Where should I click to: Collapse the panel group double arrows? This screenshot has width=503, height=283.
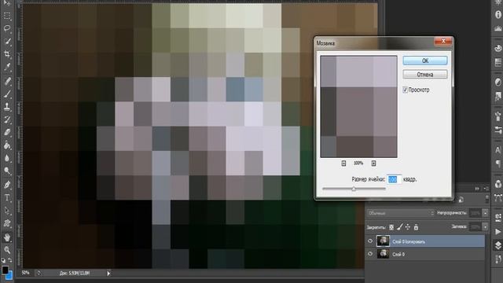[x=477, y=189]
